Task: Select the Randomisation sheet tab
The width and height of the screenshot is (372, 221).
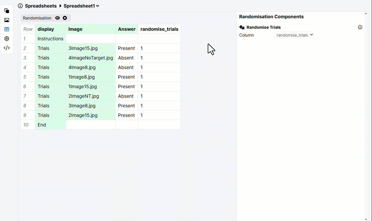Action: click(37, 18)
